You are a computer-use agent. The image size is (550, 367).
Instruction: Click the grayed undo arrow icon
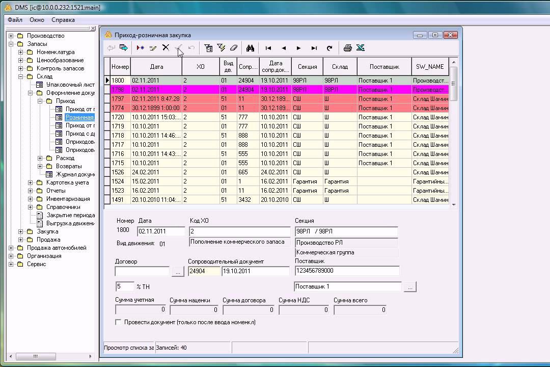tap(191, 48)
